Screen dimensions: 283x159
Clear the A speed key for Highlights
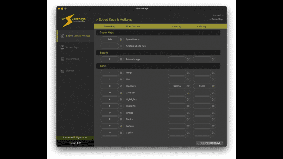point(121,99)
